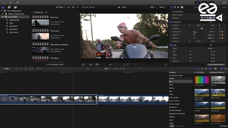This screenshot has height=128, width=228.
Task: Open the viewer View dropdown
Action: pyautogui.click(x=162, y=7)
